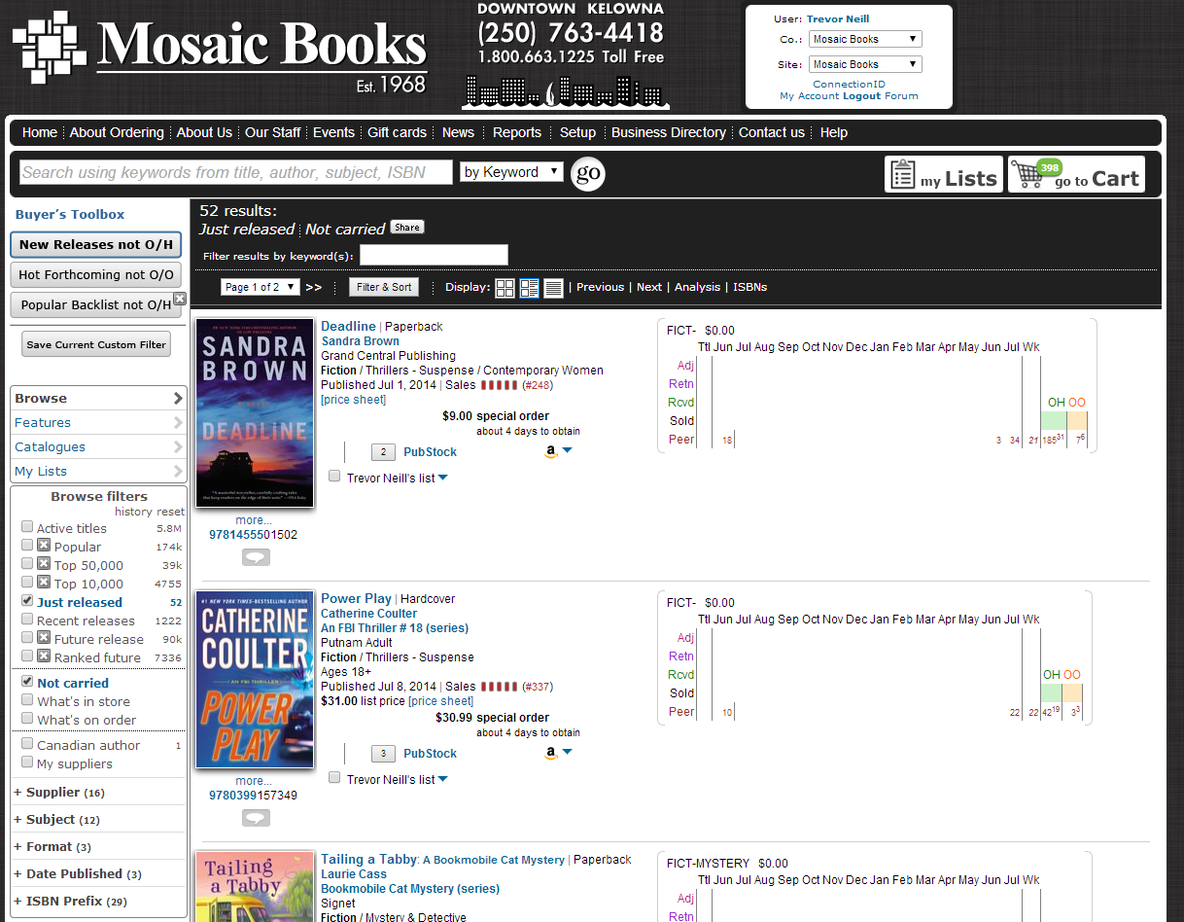Click the round 'go' search button
The image size is (1184, 922).
[x=587, y=173]
